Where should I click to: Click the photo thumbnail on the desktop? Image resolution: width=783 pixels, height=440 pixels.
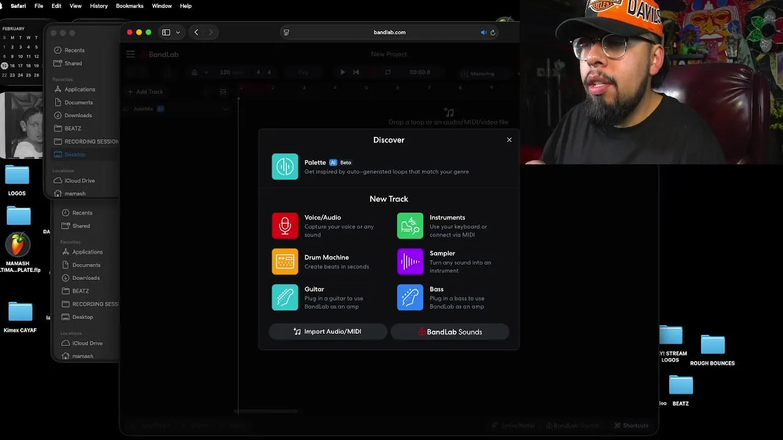[x=21, y=125]
